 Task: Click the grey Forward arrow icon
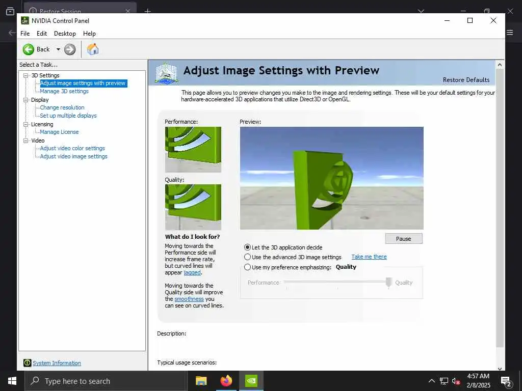(70, 49)
